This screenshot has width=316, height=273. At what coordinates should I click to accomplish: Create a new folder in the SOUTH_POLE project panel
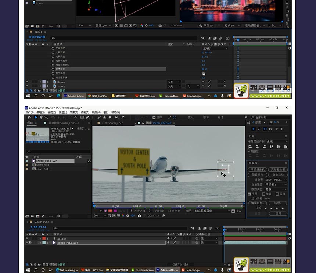(x=32, y=216)
